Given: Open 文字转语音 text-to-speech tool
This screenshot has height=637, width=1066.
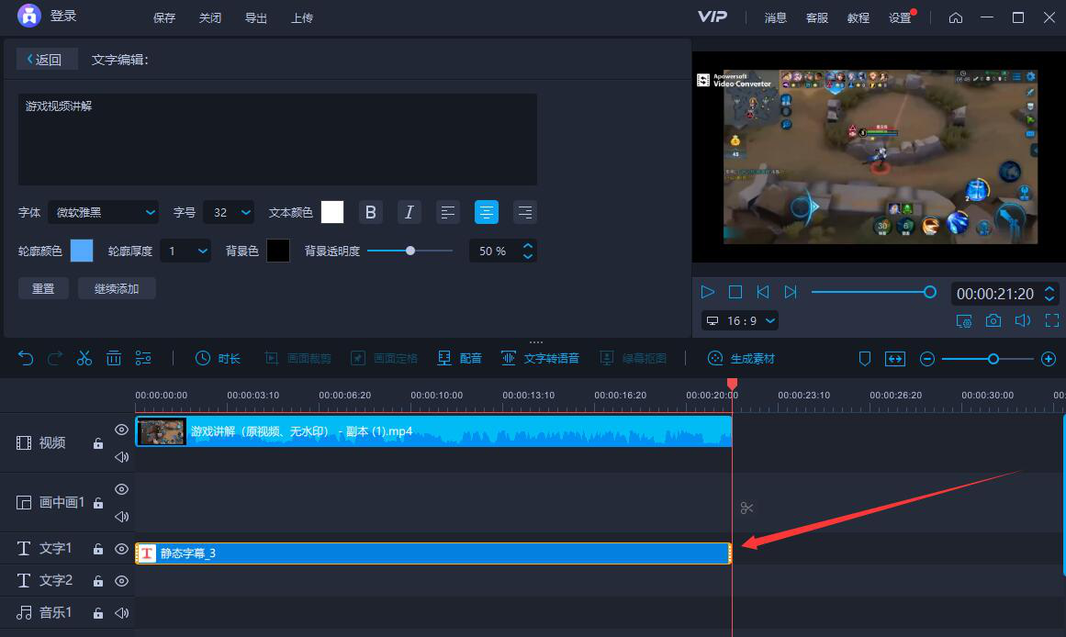Looking at the screenshot, I should tap(540, 358).
